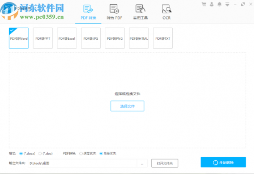The width and height of the screenshot is (254, 174).
Task: Browse output folder with the ... button
Action: point(142,163)
